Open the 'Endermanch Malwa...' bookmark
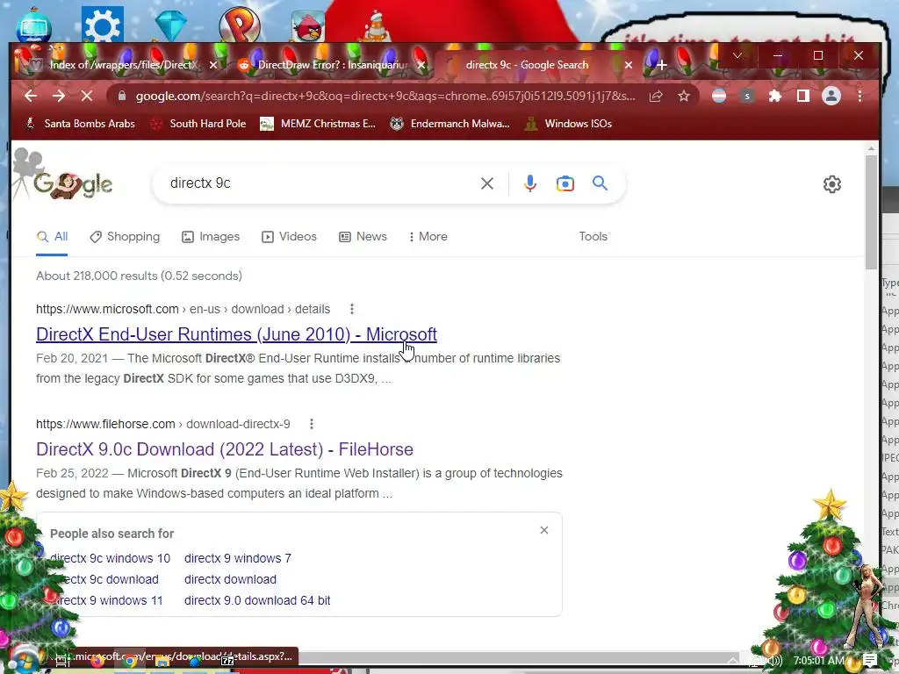 [449, 123]
